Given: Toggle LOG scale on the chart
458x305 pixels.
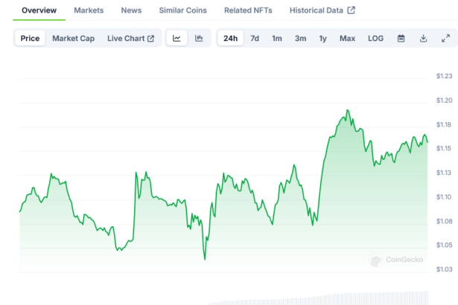Looking at the screenshot, I should pyautogui.click(x=376, y=39).
